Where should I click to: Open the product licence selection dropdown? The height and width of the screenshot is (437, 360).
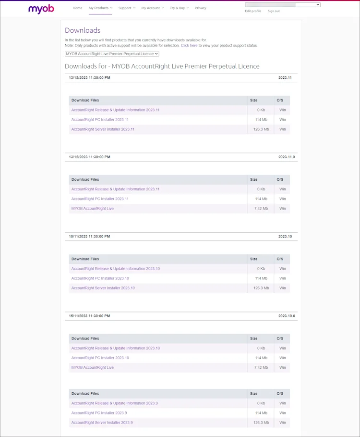pyautogui.click(x=112, y=54)
